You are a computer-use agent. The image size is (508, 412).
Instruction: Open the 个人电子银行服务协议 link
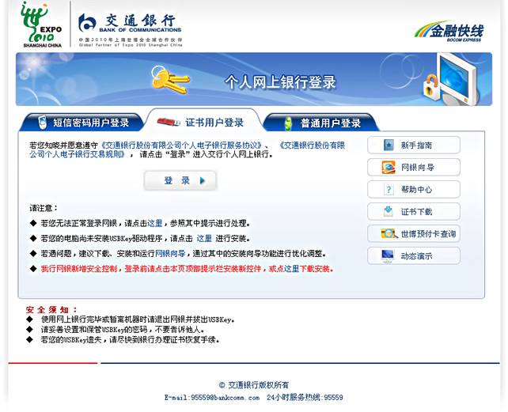click(181, 145)
